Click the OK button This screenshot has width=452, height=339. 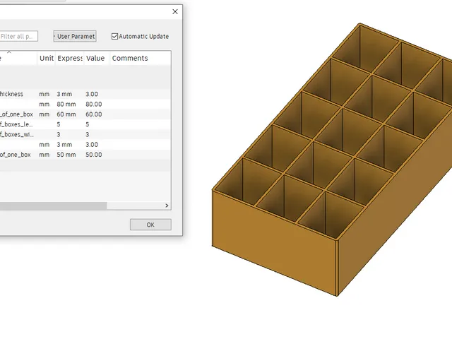point(150,225)
